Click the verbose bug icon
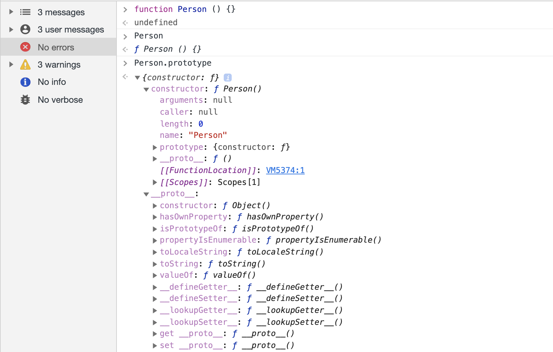 [x=25, y=100]
